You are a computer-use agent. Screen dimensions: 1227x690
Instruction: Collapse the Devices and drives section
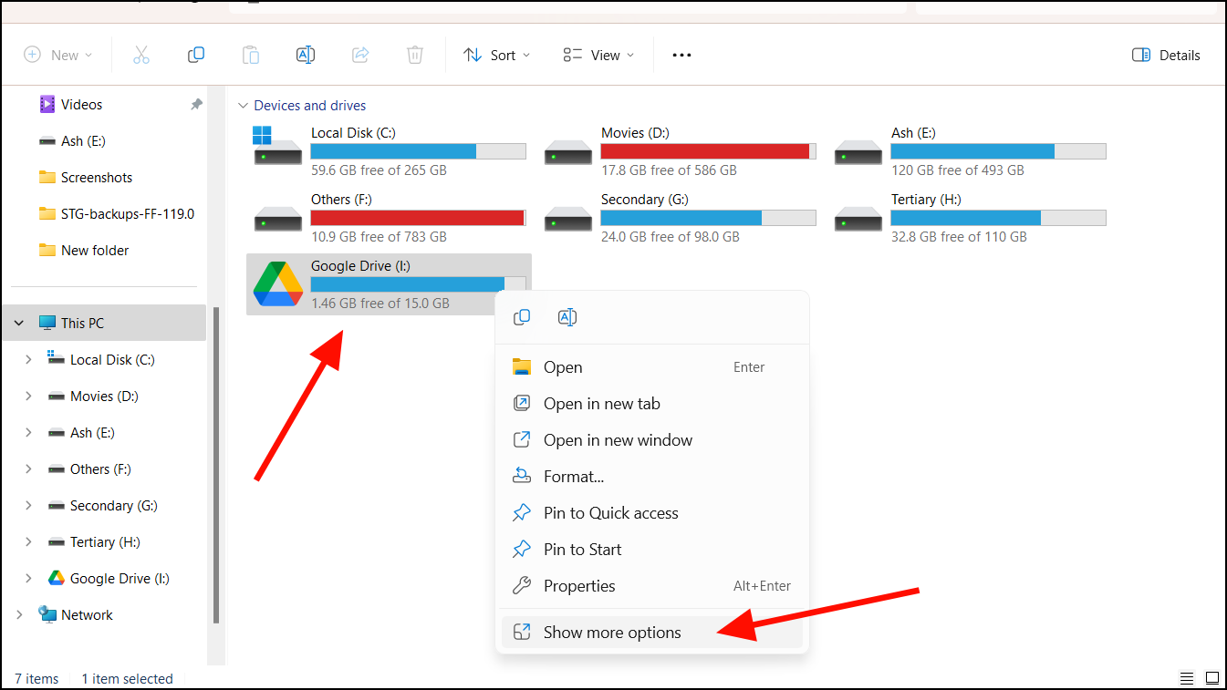pos(243,105)
